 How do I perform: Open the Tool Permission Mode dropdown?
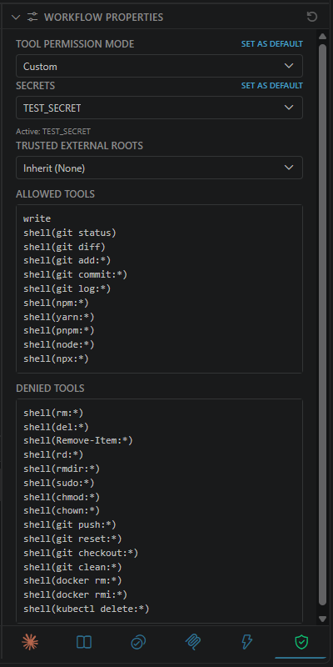159,66
